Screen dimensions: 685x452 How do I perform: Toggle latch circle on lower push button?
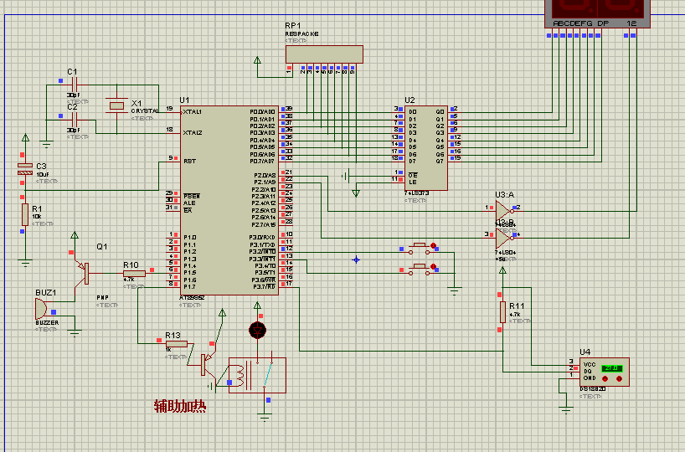coord(434,266)
